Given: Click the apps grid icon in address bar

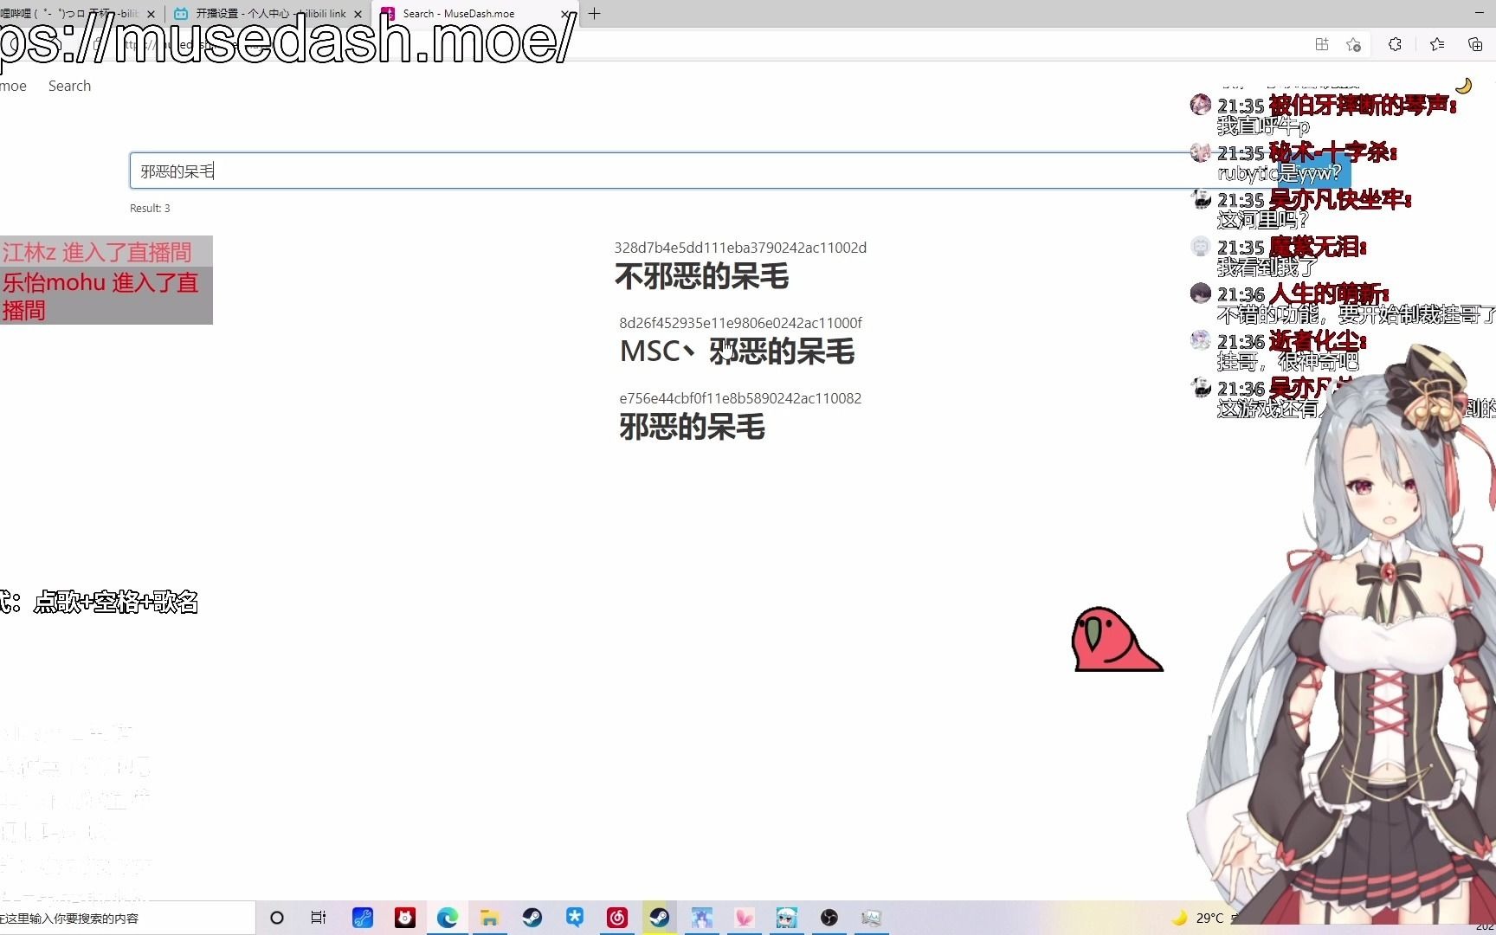Looking at the screenshot, I should coord(1322,44).
